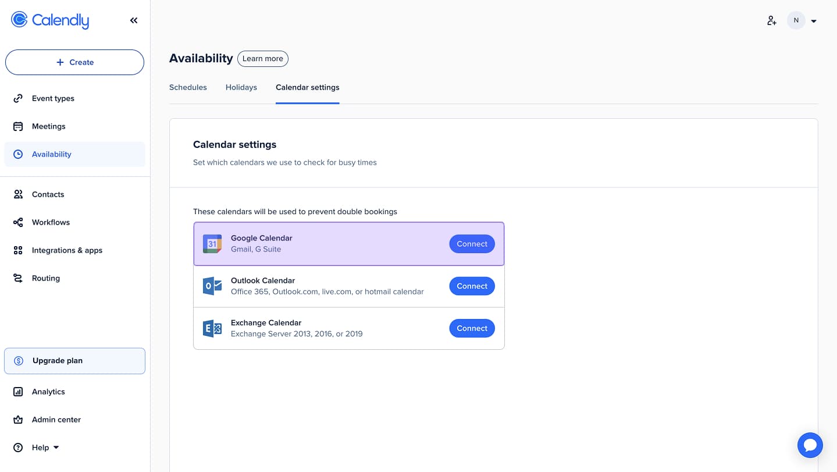Click the Routing icon
Viewport: 837px width, 472px height.
point(18,278)
